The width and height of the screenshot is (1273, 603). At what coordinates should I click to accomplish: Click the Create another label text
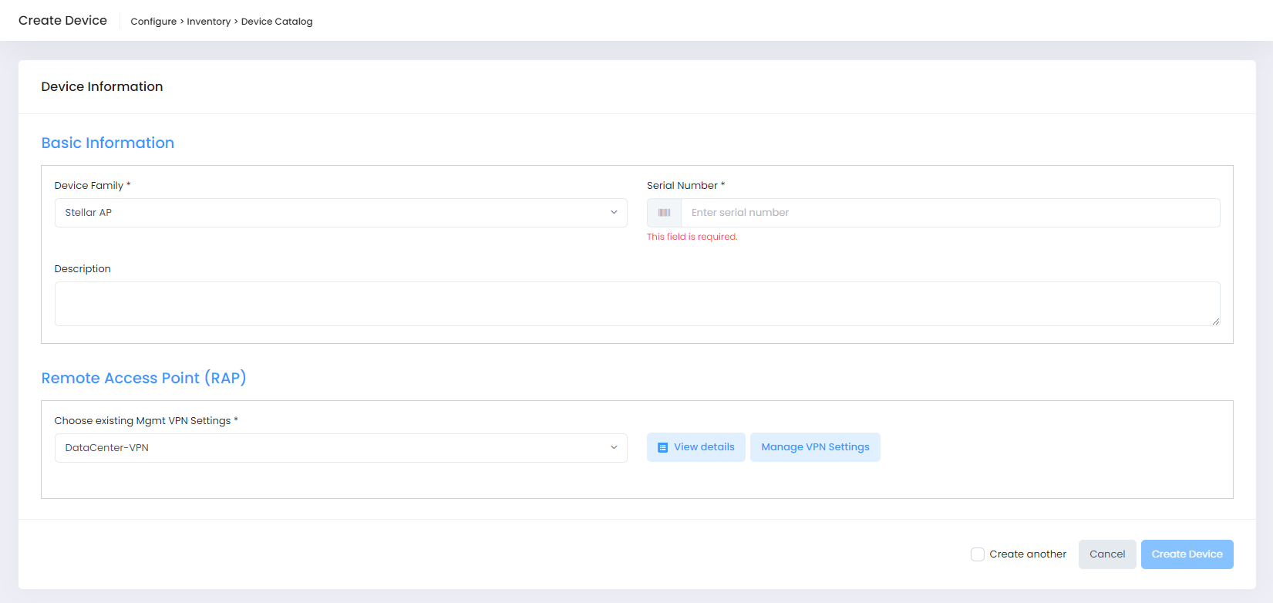pyautogui.click(x=1028, y=554)
